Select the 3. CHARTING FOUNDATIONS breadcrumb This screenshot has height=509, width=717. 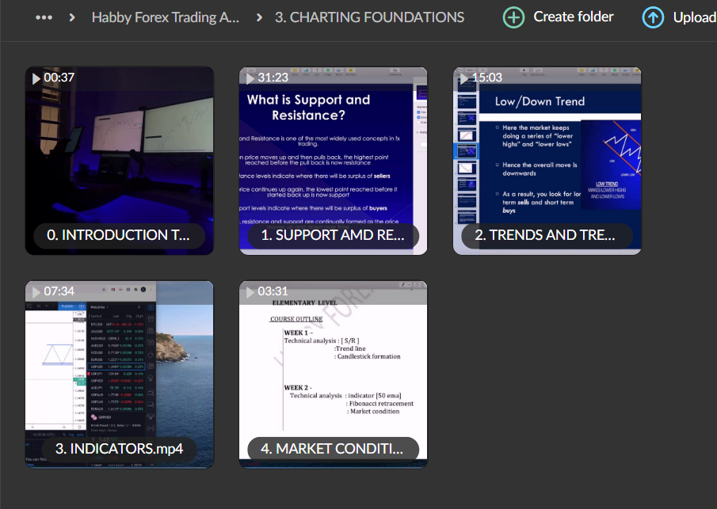[371, 17]
